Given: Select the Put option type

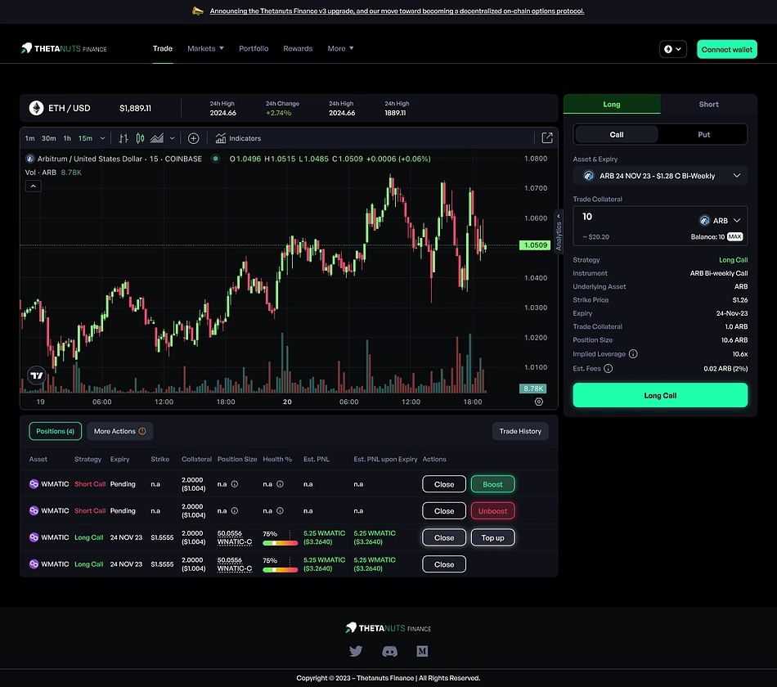Looking at the screenshot, I should [703, 134].
